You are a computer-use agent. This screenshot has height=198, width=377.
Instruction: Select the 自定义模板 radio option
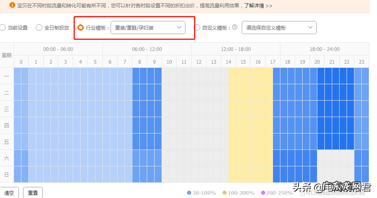197,28
